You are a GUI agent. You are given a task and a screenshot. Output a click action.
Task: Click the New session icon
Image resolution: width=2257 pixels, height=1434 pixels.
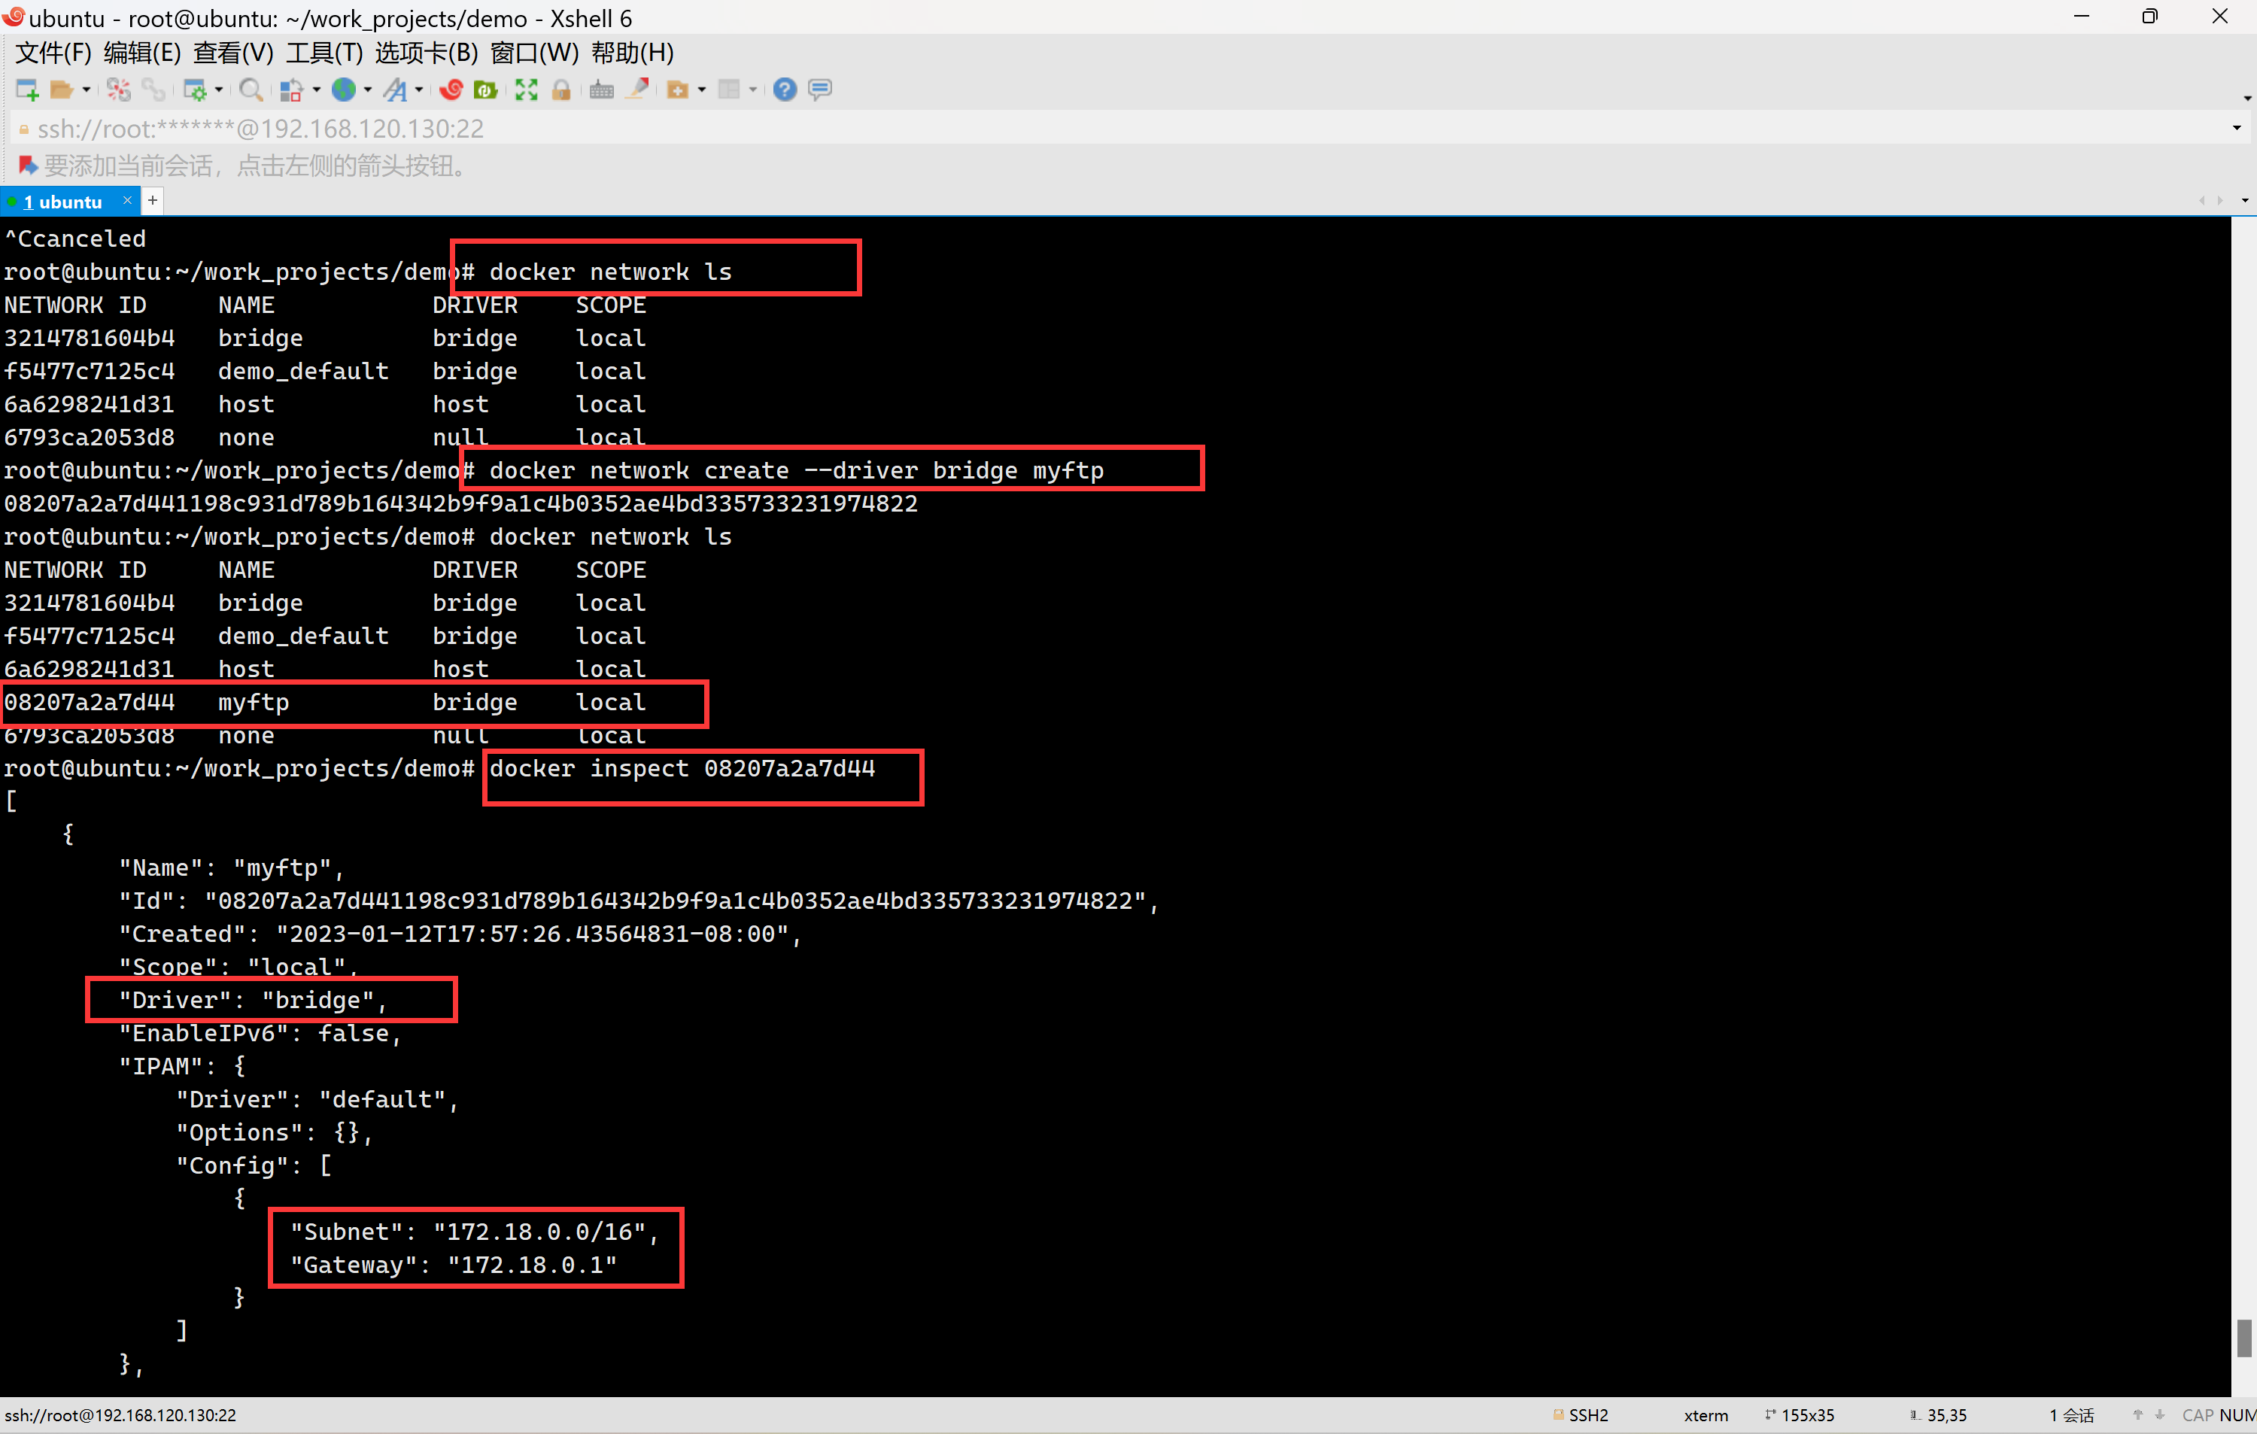click(26, 90)
